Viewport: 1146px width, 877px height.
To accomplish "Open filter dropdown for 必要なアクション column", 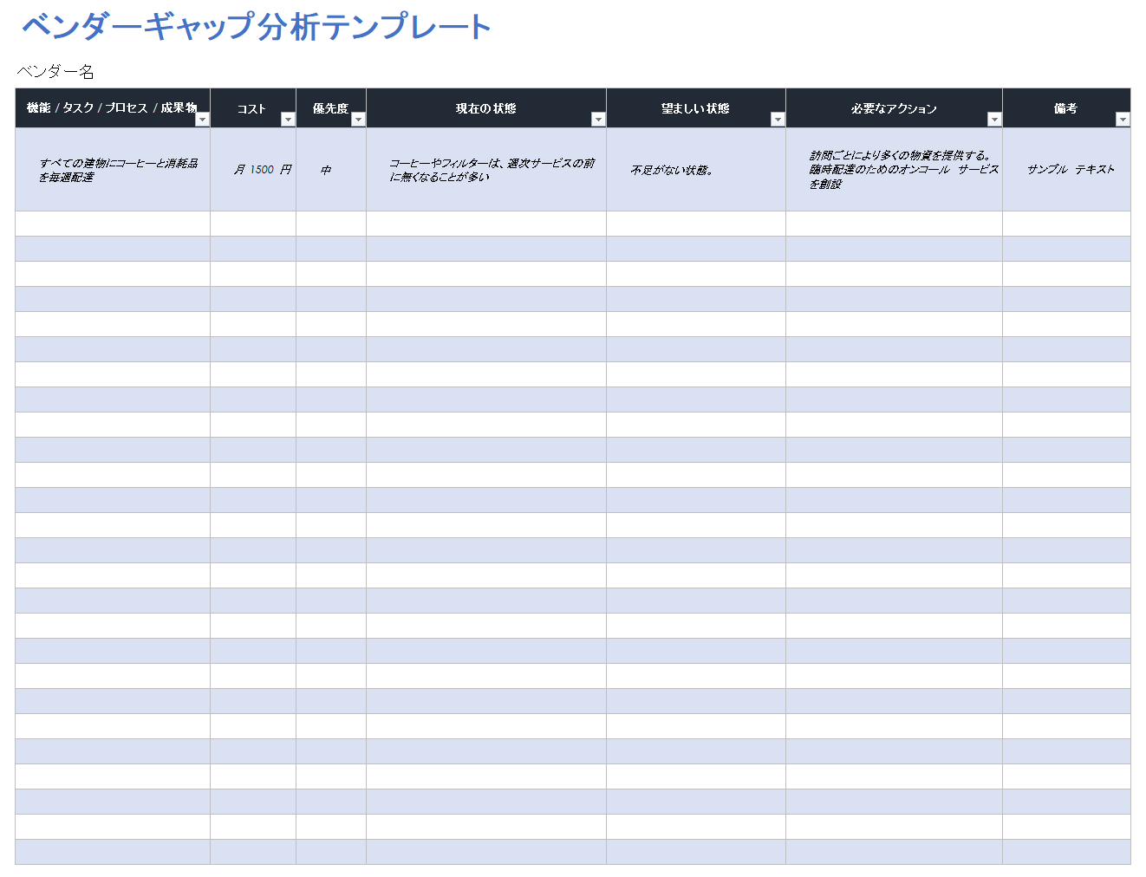I will [994, 120].
